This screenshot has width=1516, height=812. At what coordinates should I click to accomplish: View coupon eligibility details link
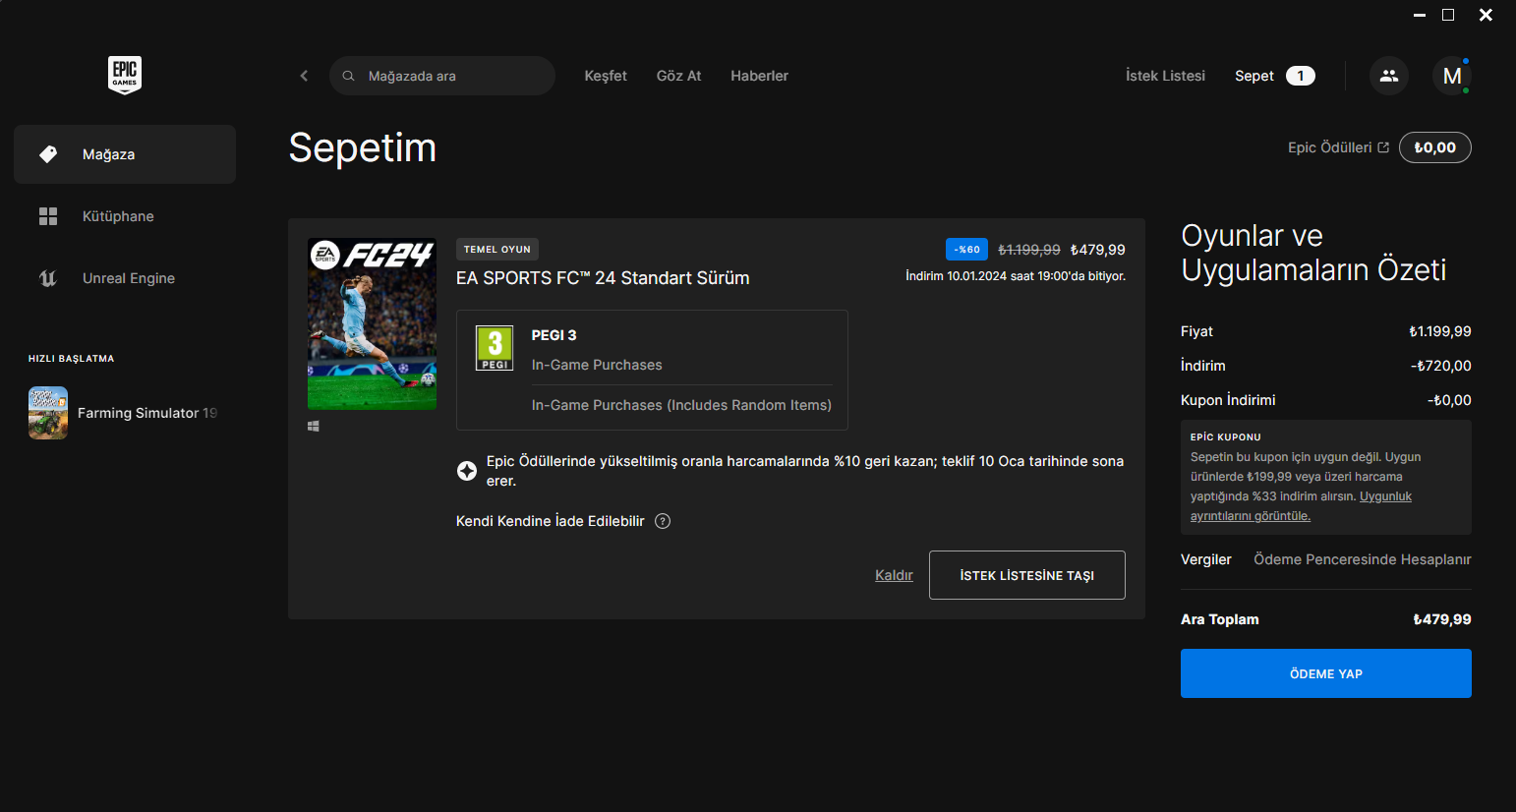click(x=1301, y=506)
